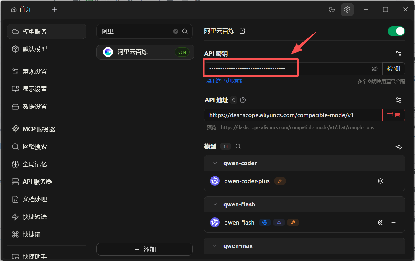Open settings gear for qwen-coder-plus model

[x=381, y=181]
